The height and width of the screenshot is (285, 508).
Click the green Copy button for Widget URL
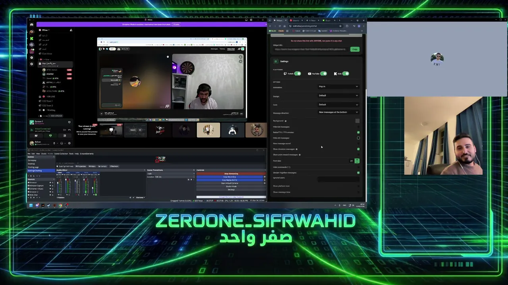click(x=355, y=49)
